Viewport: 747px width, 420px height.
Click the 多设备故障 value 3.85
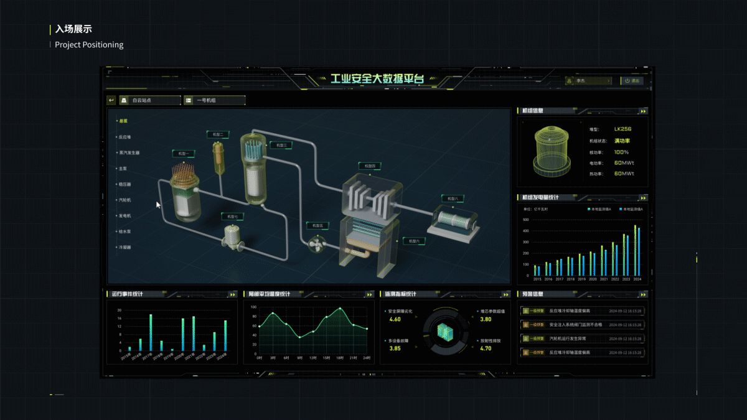(x=395, y=348)
